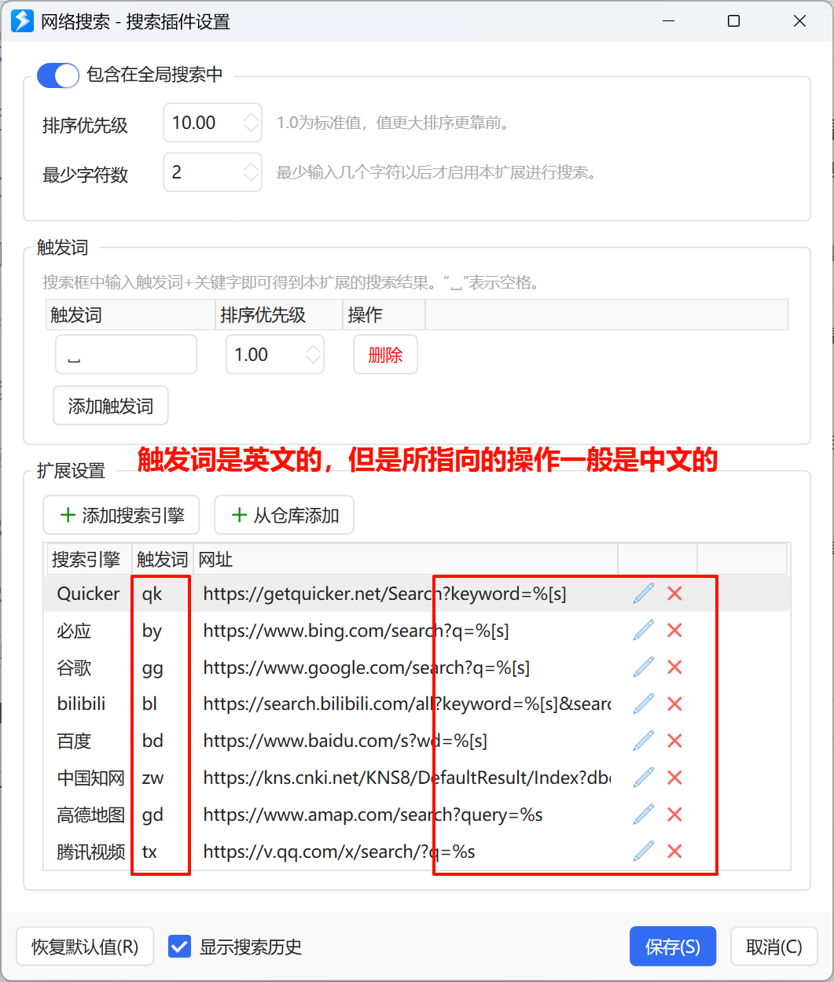Edit the 百度 search engine entry
The width and height of the screenshot is (834, 982).
tap(643, 741)
